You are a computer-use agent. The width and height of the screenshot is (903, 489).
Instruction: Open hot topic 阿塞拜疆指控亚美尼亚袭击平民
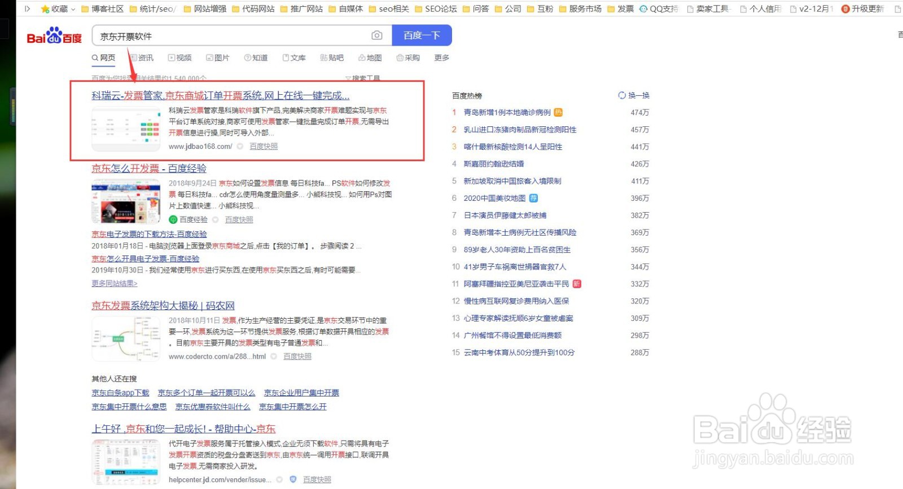pos(516,284)
